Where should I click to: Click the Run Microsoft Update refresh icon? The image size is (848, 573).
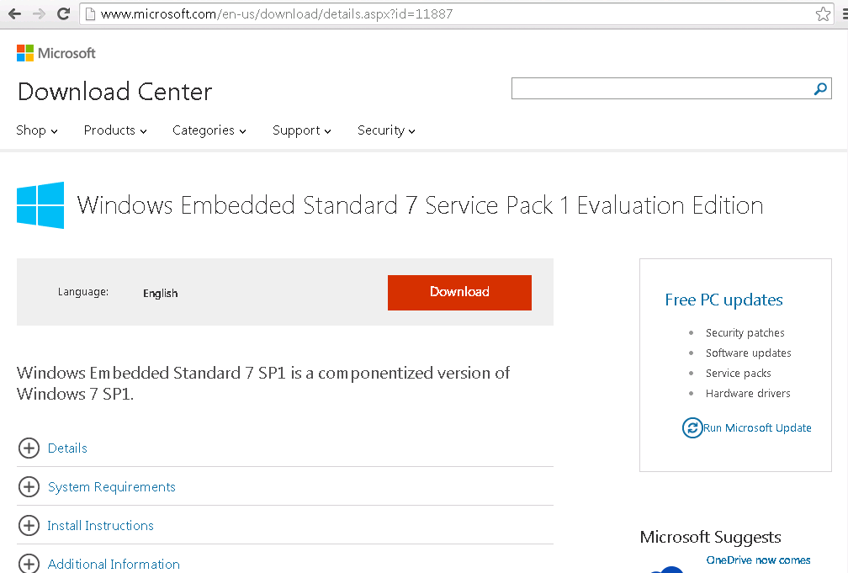(x=692, y=427)
